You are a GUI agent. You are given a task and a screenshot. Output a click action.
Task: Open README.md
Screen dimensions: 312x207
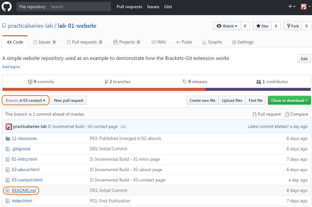tap(24, 190)
